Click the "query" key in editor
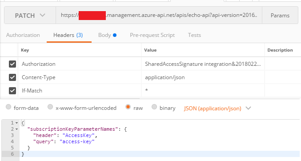Viewport: 301px width, 161px height. [x=44, y=141]
